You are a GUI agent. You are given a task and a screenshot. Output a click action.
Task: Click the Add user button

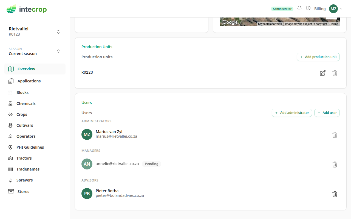pos(327,113)
